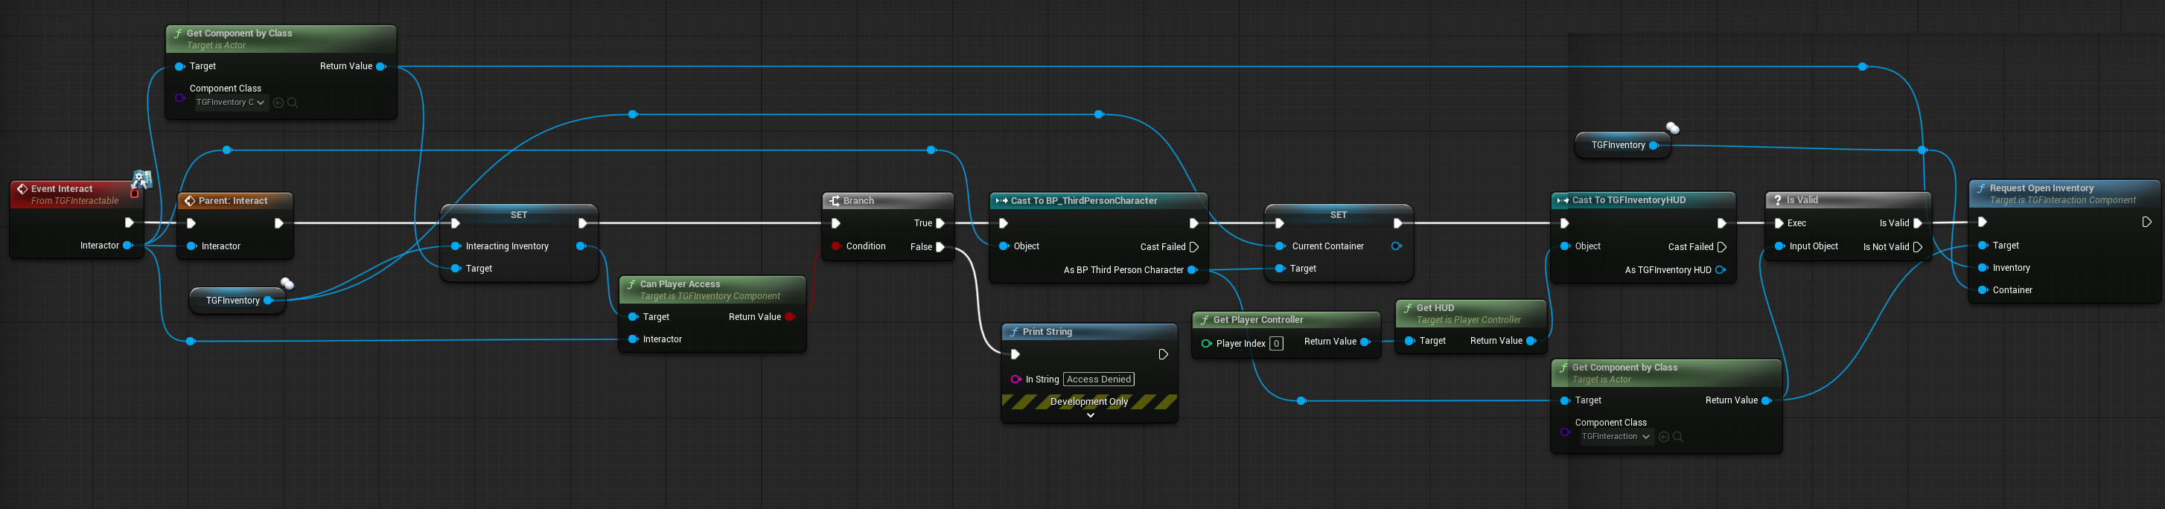Select the Request Open Inventory node title
Image resolution: width=2165 pixels, height=509 pixels.
click(x=2041, y=188)
